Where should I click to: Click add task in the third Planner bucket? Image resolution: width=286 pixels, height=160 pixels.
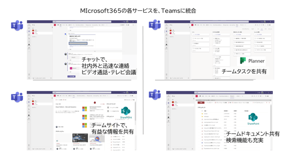pos(242,34)
